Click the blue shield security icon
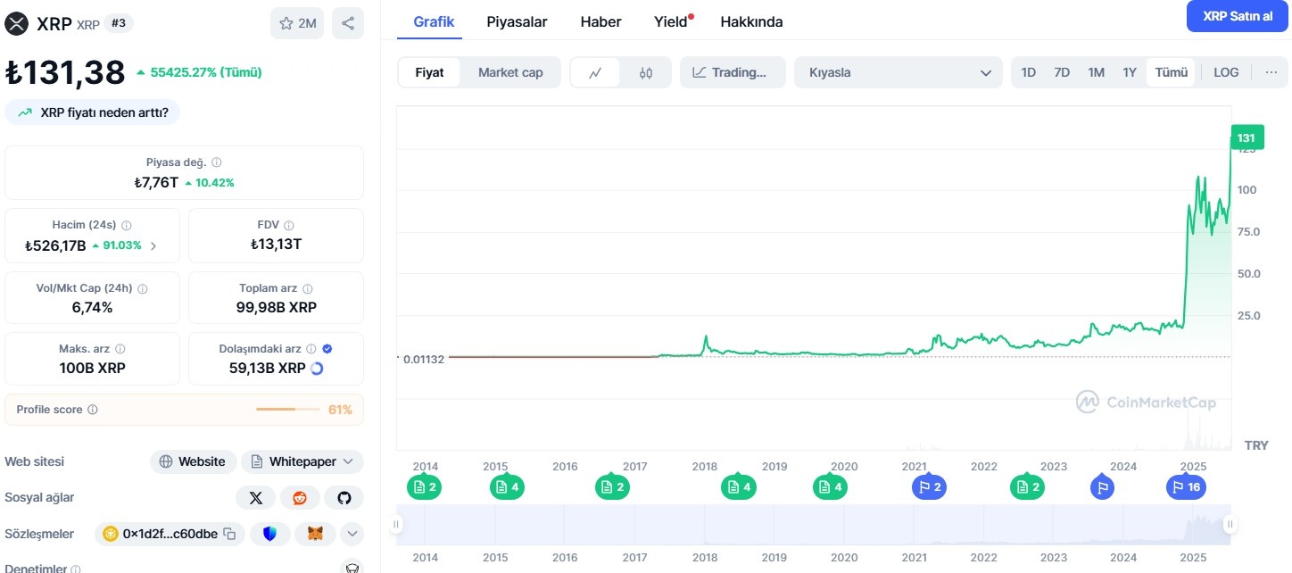Viewport: 1292px width, 573px height. 269,534
